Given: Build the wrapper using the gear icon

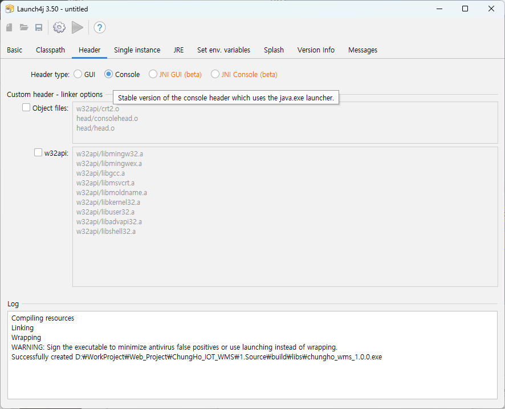Looking at the screenshot, I should (x=59, y=27).
